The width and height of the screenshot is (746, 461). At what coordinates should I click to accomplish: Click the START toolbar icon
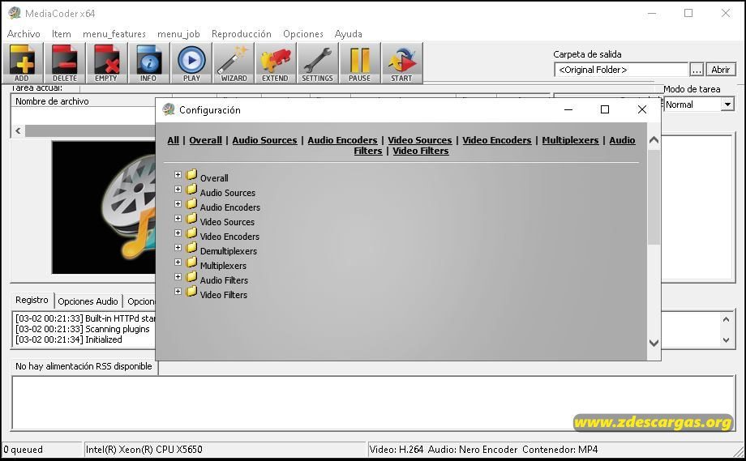pyautogui.click(x=401, y=62)
